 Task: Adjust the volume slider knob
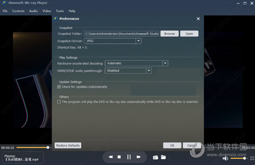[244, 158]
